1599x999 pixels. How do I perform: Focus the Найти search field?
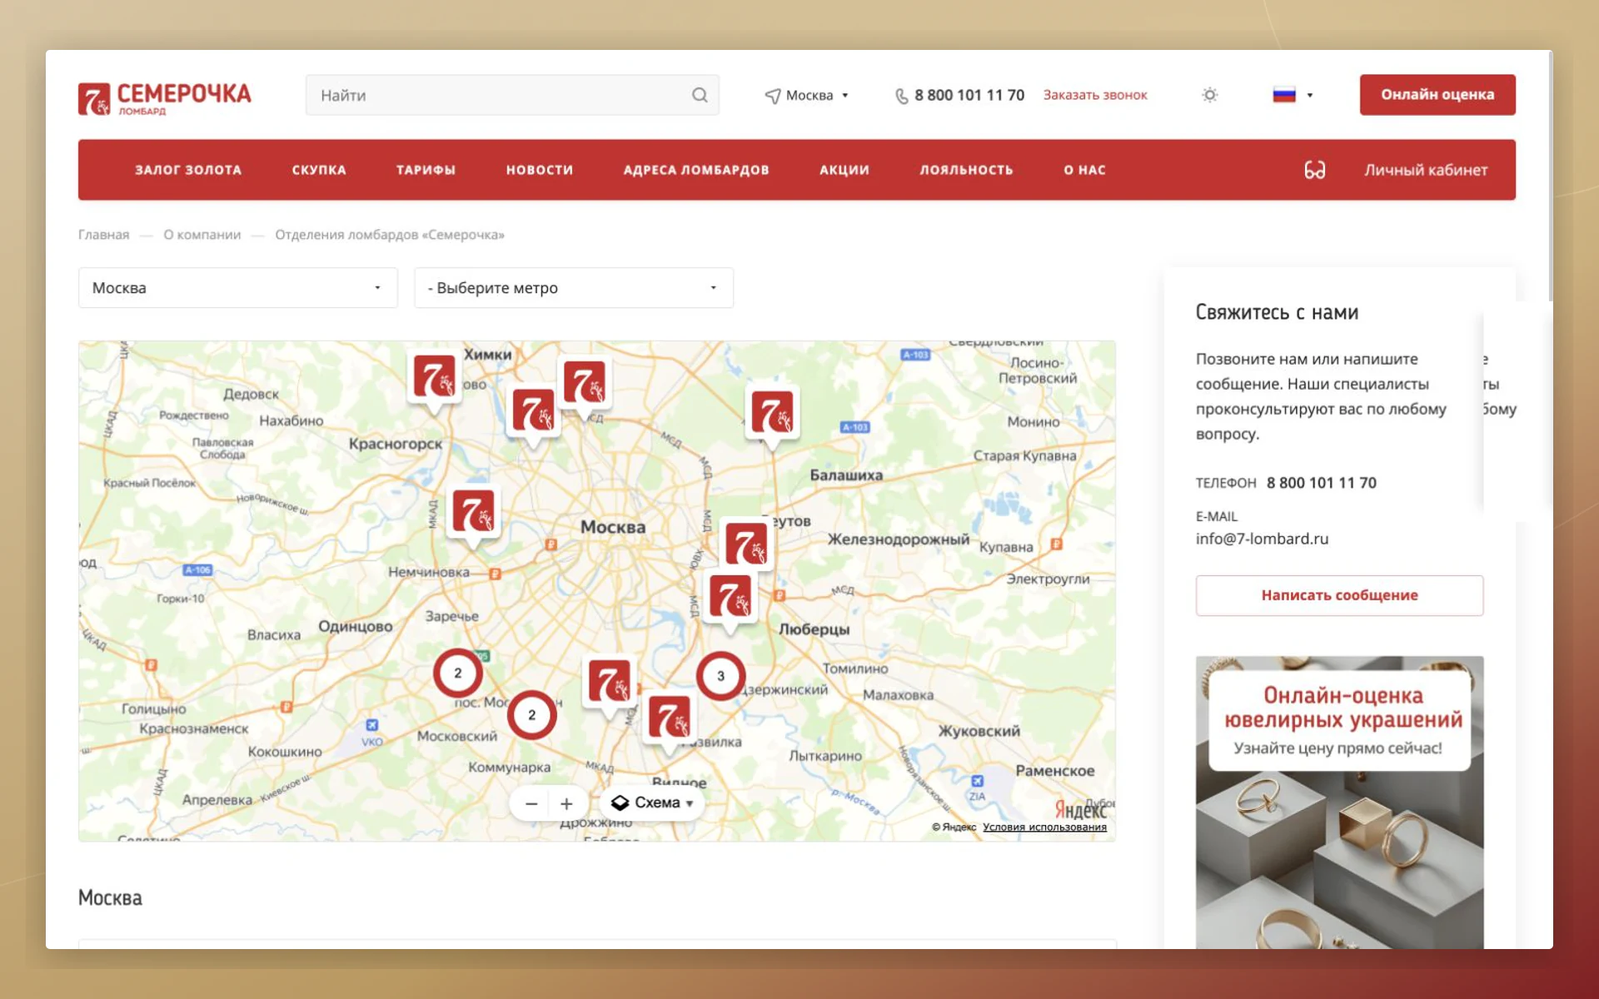(x=512, y=95)
